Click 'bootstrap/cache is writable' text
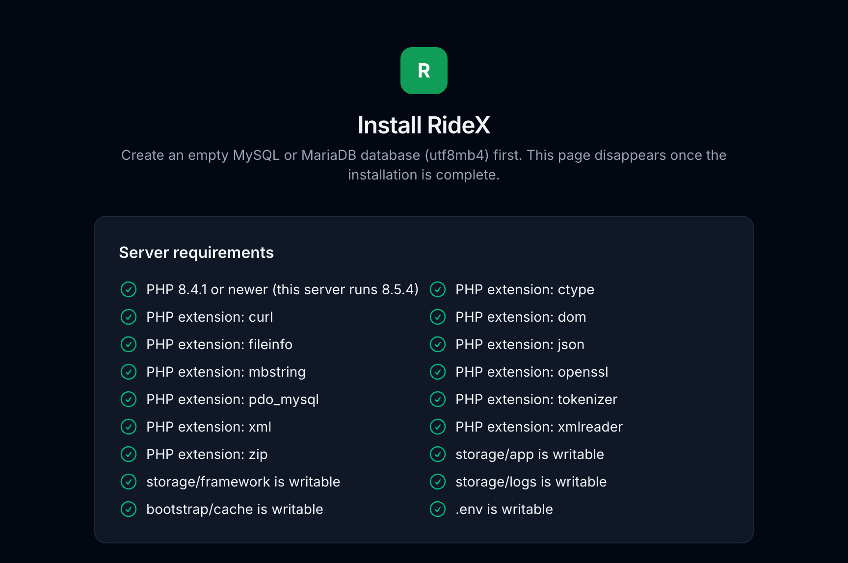The height and width of the screenshot is (563, 848). pos(235,509)
